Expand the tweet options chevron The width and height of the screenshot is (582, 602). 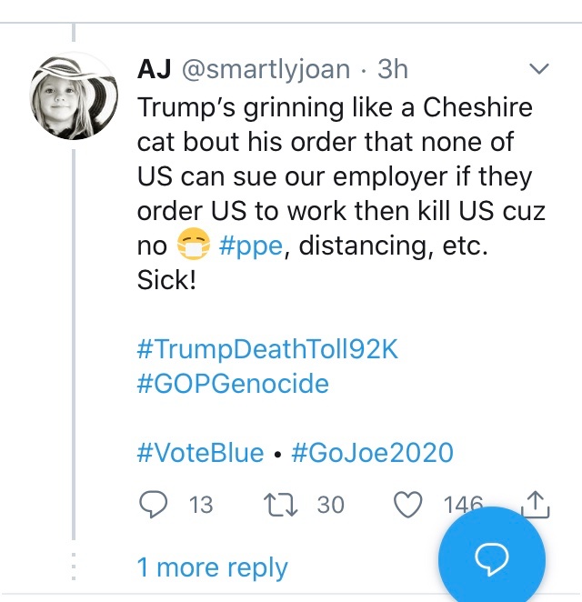[x=538, y=70]
